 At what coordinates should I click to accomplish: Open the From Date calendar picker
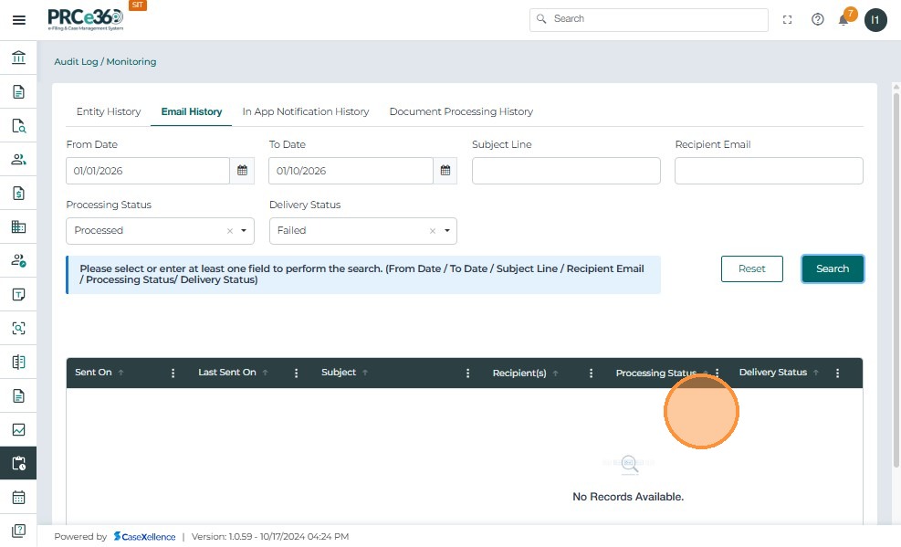242,171
